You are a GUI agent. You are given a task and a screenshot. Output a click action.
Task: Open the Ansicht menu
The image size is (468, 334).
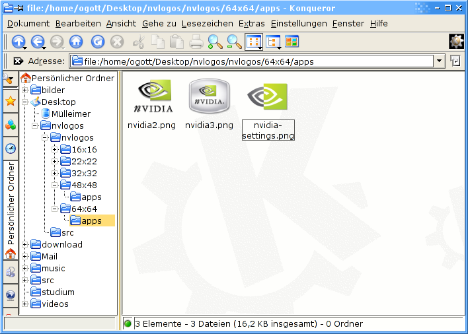pyautogui.click(x=121, y=23)
